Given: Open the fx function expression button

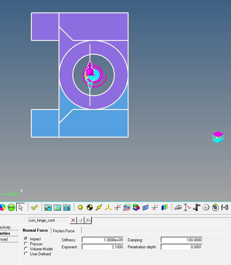Looking at the screenshot, I should click(88, 220).
